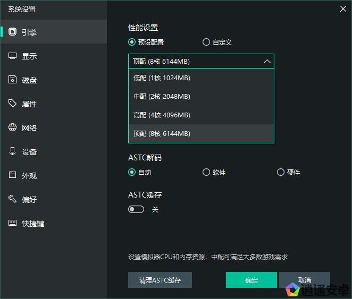Close the system settings dialog

(343, 8)
